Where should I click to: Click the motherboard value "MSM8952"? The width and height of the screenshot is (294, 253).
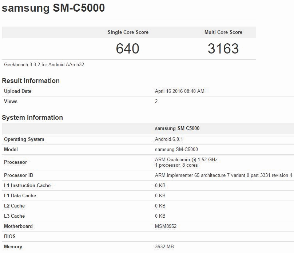pos(166,226)
